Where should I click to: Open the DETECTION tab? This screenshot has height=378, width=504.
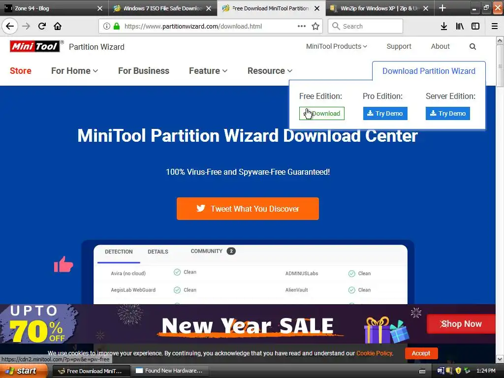119,252
